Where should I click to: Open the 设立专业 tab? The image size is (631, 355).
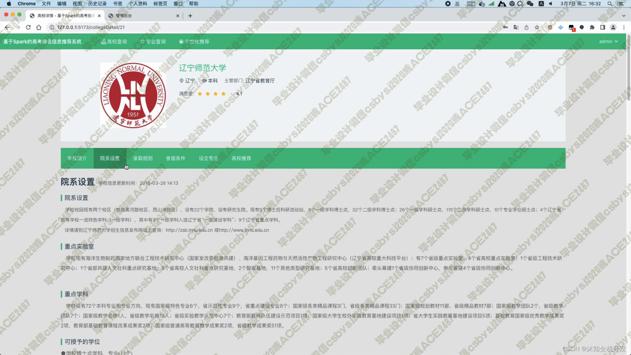(209, 158)
